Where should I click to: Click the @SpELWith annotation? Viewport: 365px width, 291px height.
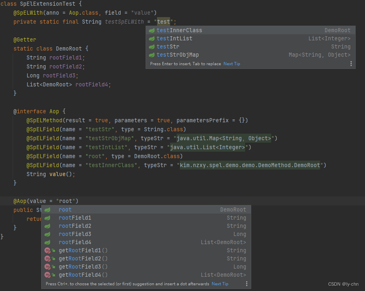coord(28,13)
